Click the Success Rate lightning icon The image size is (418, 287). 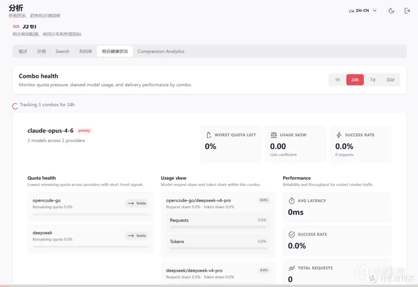[x=339, y=135]
